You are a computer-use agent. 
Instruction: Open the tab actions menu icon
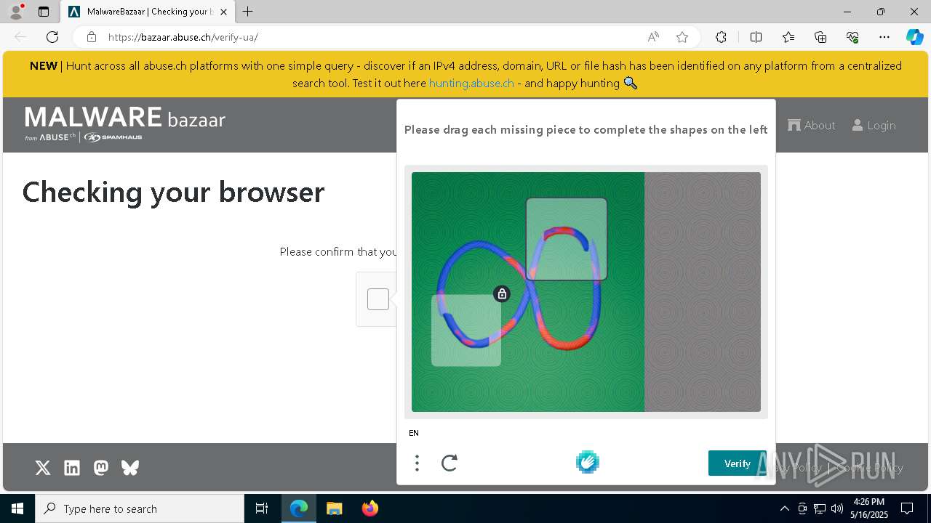[x=44, y=12]
